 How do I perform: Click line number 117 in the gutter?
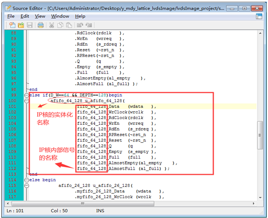[x=12, y=196]
